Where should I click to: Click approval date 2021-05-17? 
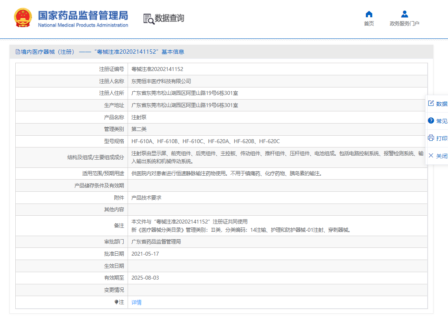click(x=145, y=254)
